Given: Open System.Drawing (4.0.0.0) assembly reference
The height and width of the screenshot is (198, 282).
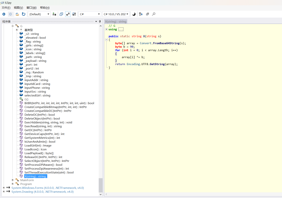Looking at the screenshot, I should tap(42, 191).
